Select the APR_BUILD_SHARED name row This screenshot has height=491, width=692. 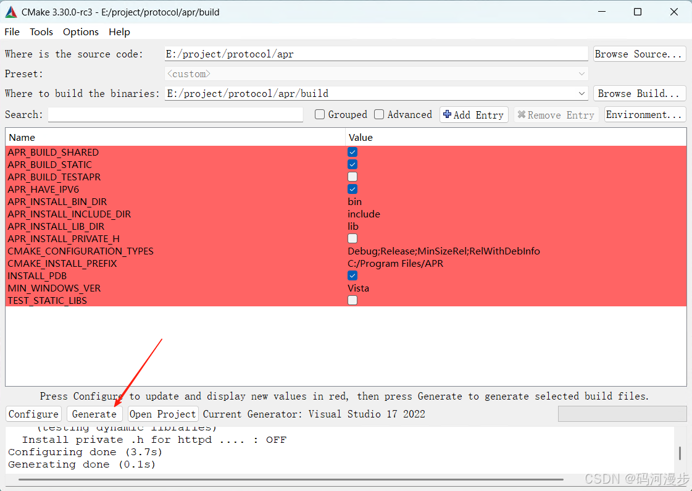[x=53, y=153]
